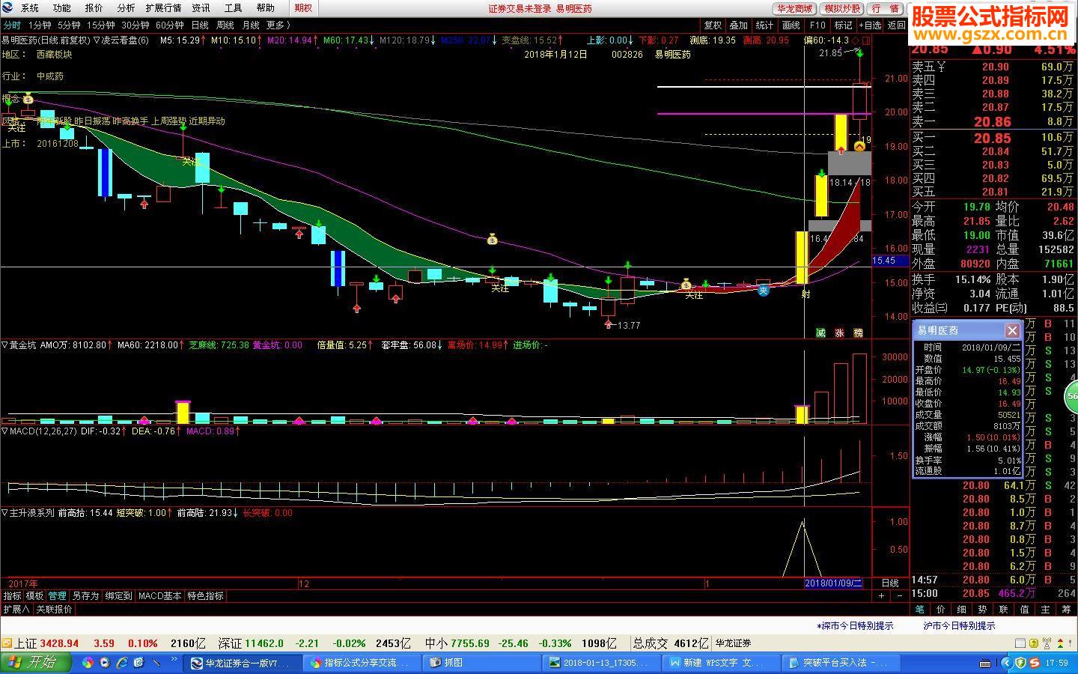Open 深市今日特别提示 link
This screenshot has width=1078, height=674.
coord(855,625)
